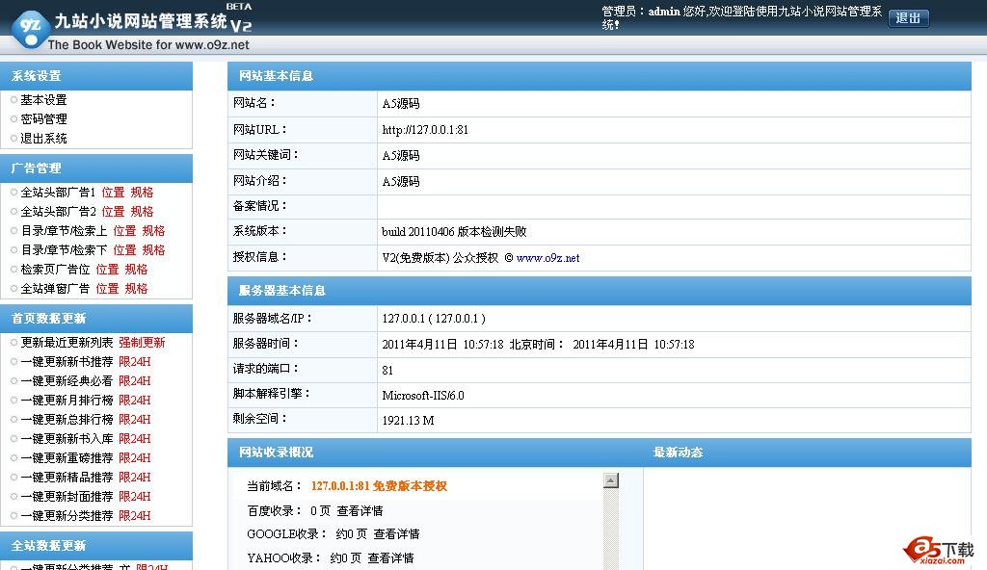Open 目录/章节/检索上 ad entry
The image size is (987, 570).
click(64, 231)
